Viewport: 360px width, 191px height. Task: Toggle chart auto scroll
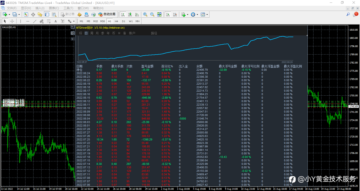pyautogui.click(x=168, y=14)
